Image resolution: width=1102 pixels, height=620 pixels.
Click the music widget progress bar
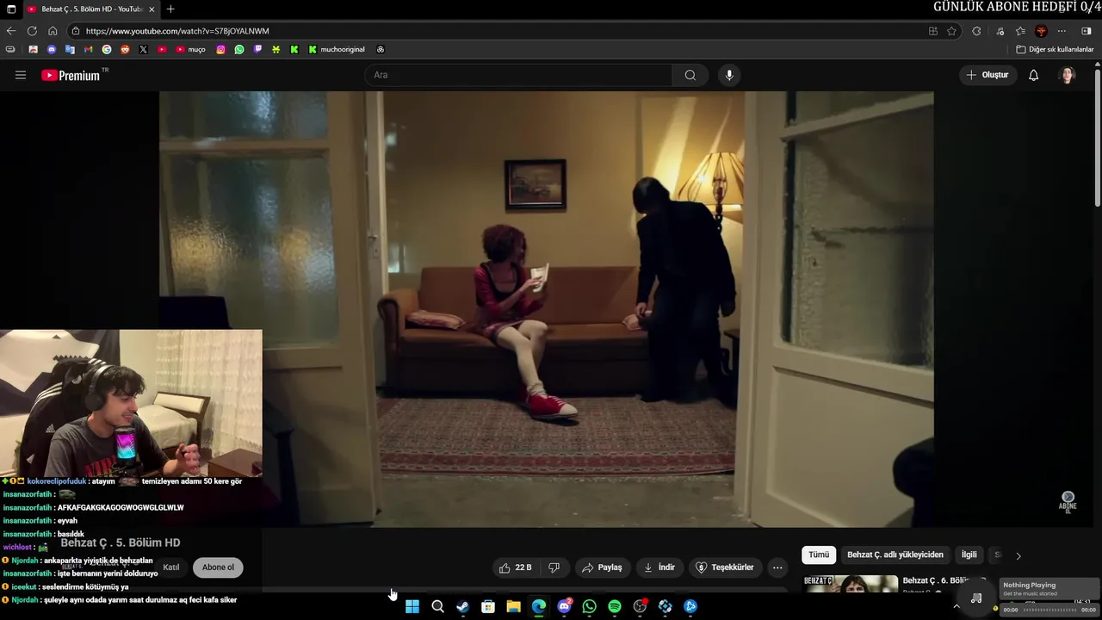point(1049,610)
